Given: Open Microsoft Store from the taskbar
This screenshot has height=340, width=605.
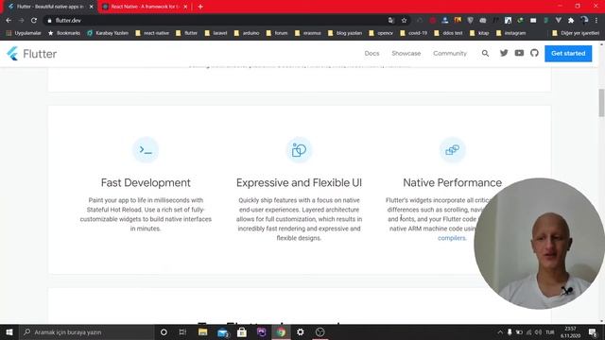Looking at the screenshot, I should 242,331.
